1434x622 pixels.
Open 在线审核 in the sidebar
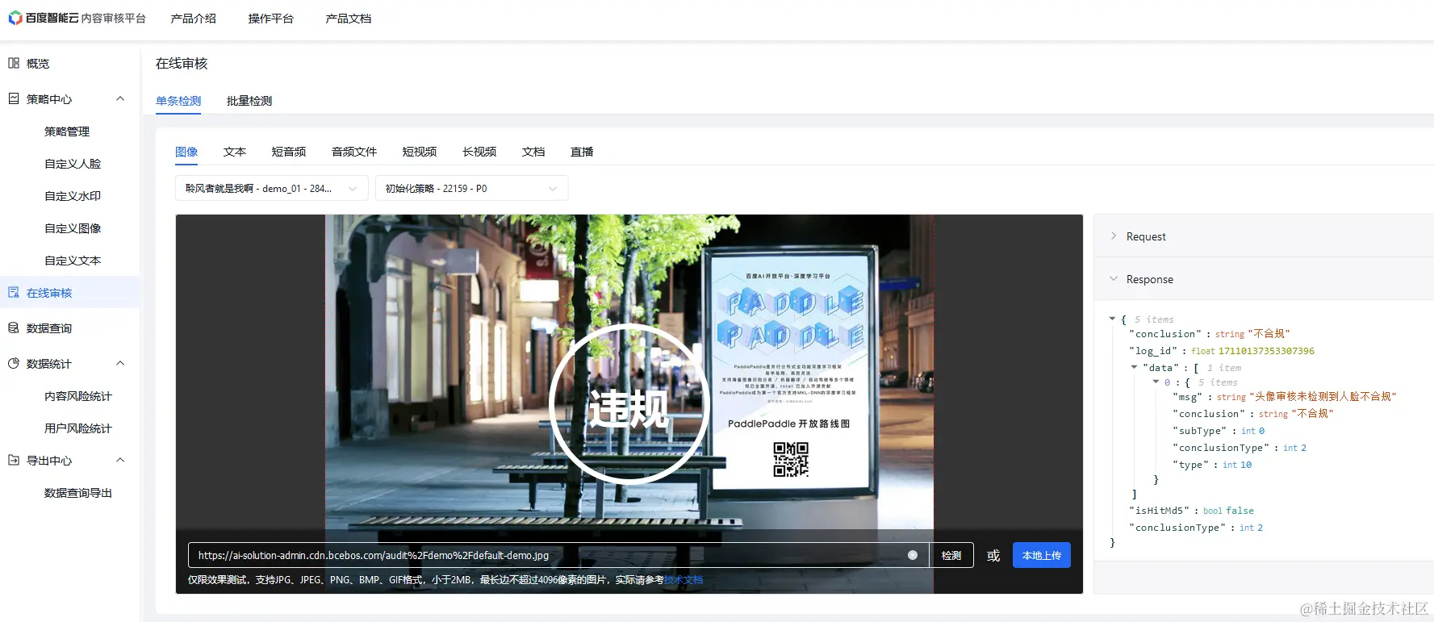(x=49, y=293)
